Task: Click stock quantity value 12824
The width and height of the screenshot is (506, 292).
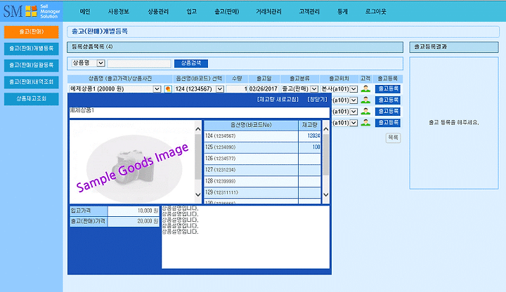Action: [x=313, y=136]
